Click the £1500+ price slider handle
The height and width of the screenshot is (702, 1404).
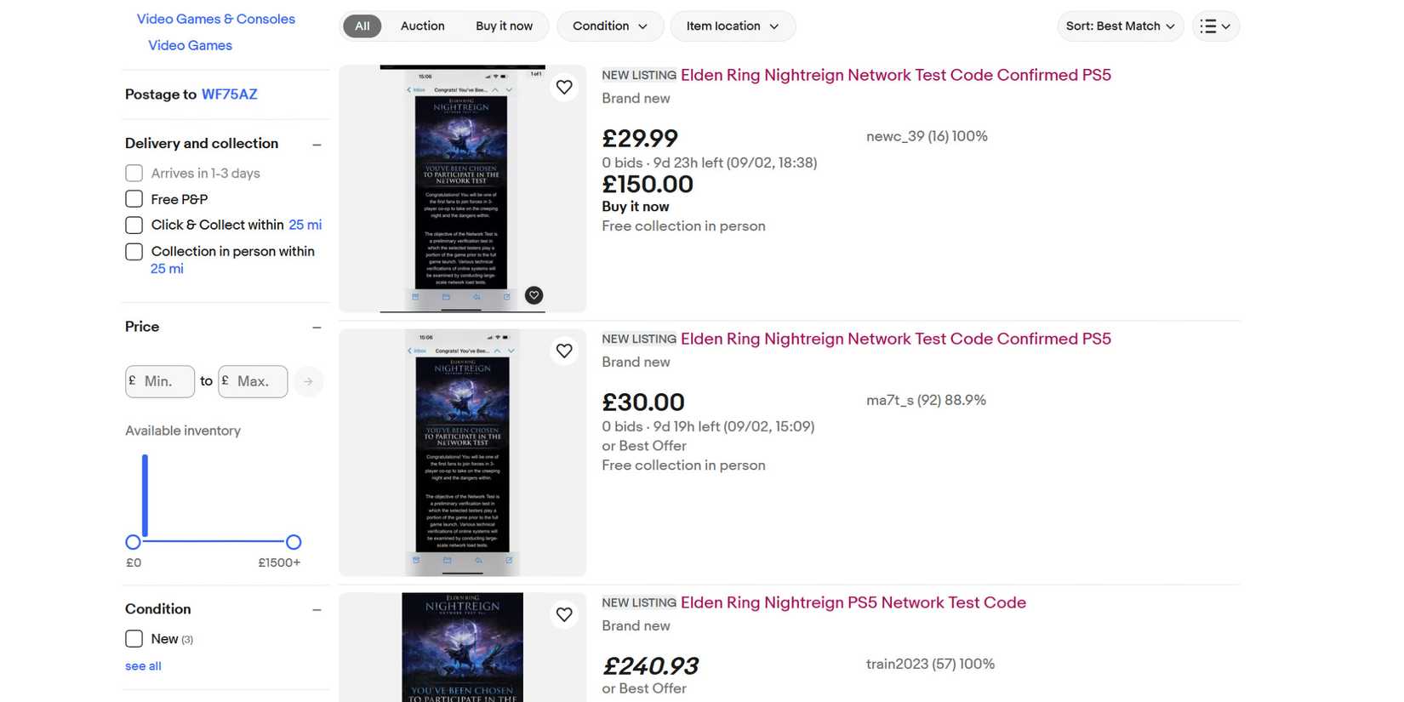[294, 542]
